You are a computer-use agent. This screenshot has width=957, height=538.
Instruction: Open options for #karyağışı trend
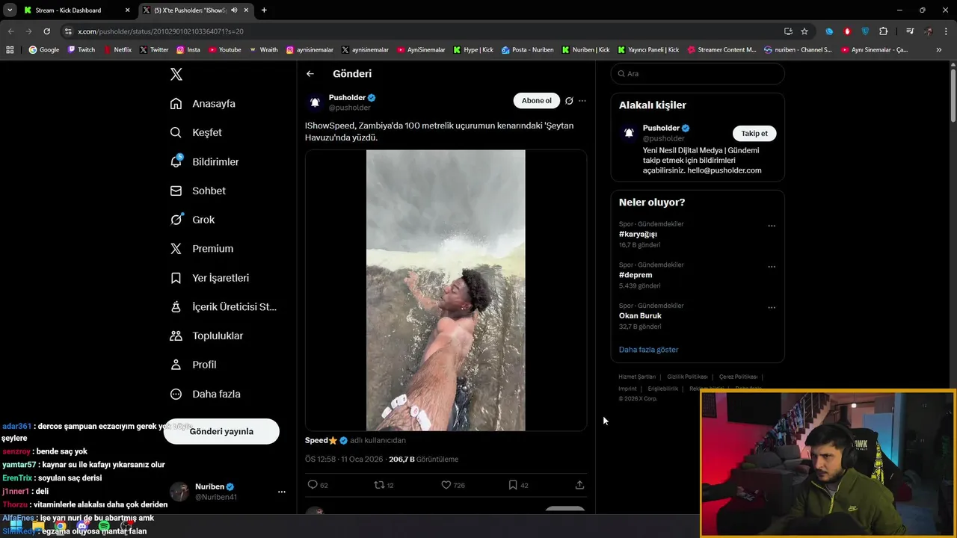tap(772, 226)
